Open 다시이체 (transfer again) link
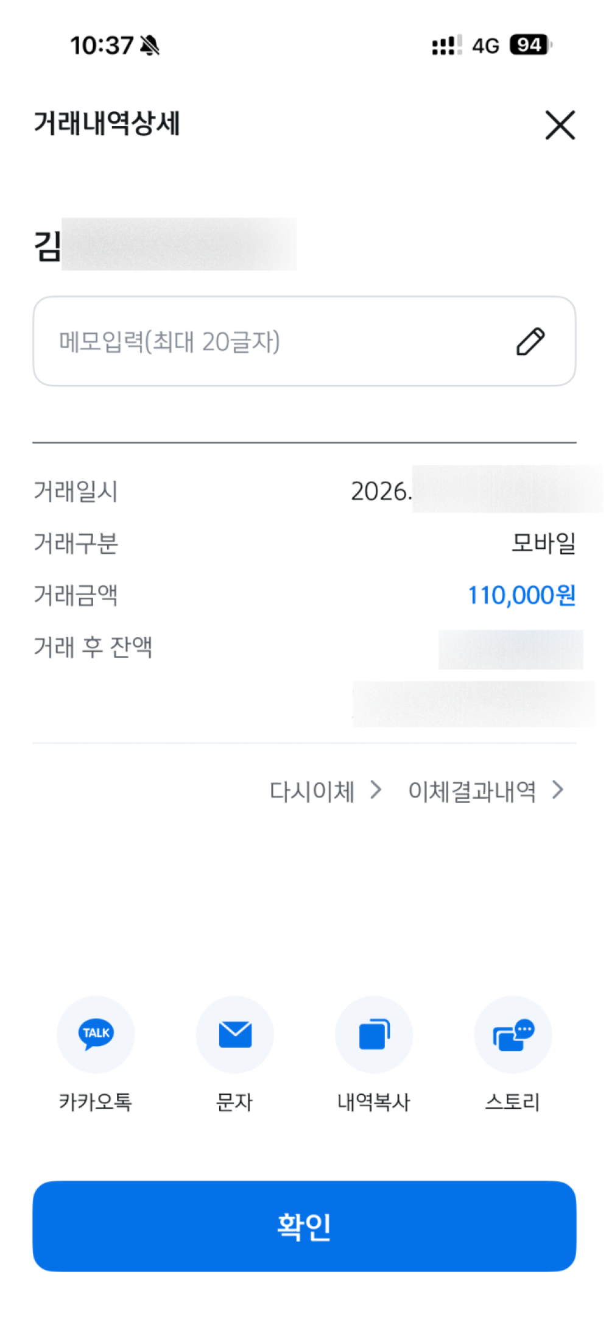Image resolution: width=609 pixels, height=1319 pixels. pyautogui.click(x=312, y=791)
